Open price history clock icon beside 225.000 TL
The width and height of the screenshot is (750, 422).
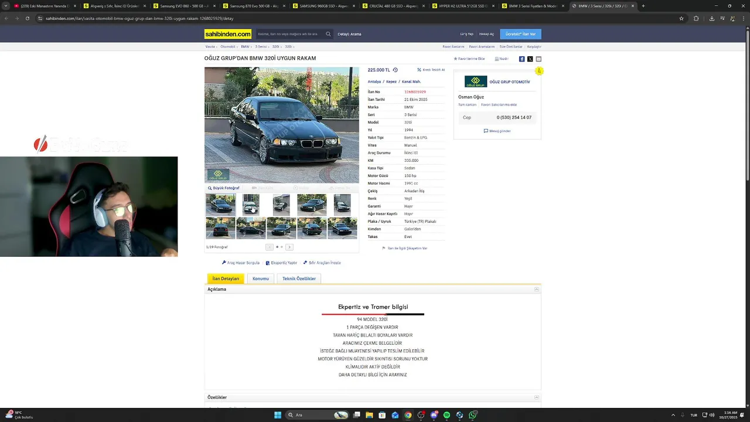point(395,70)
